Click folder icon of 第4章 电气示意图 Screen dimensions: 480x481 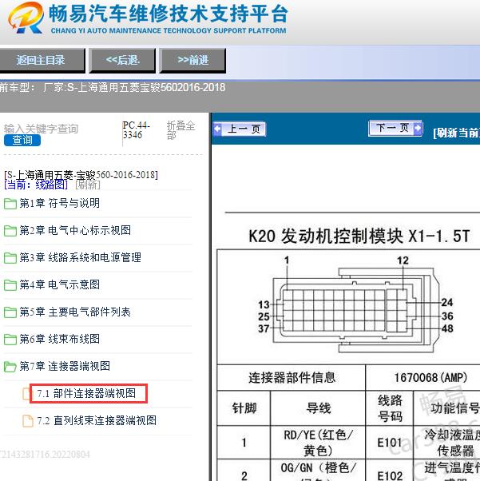10,285
